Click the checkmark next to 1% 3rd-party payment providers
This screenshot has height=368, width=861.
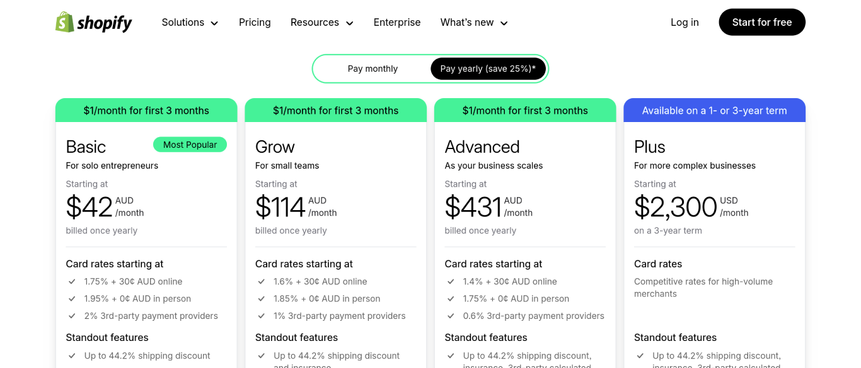262,316
